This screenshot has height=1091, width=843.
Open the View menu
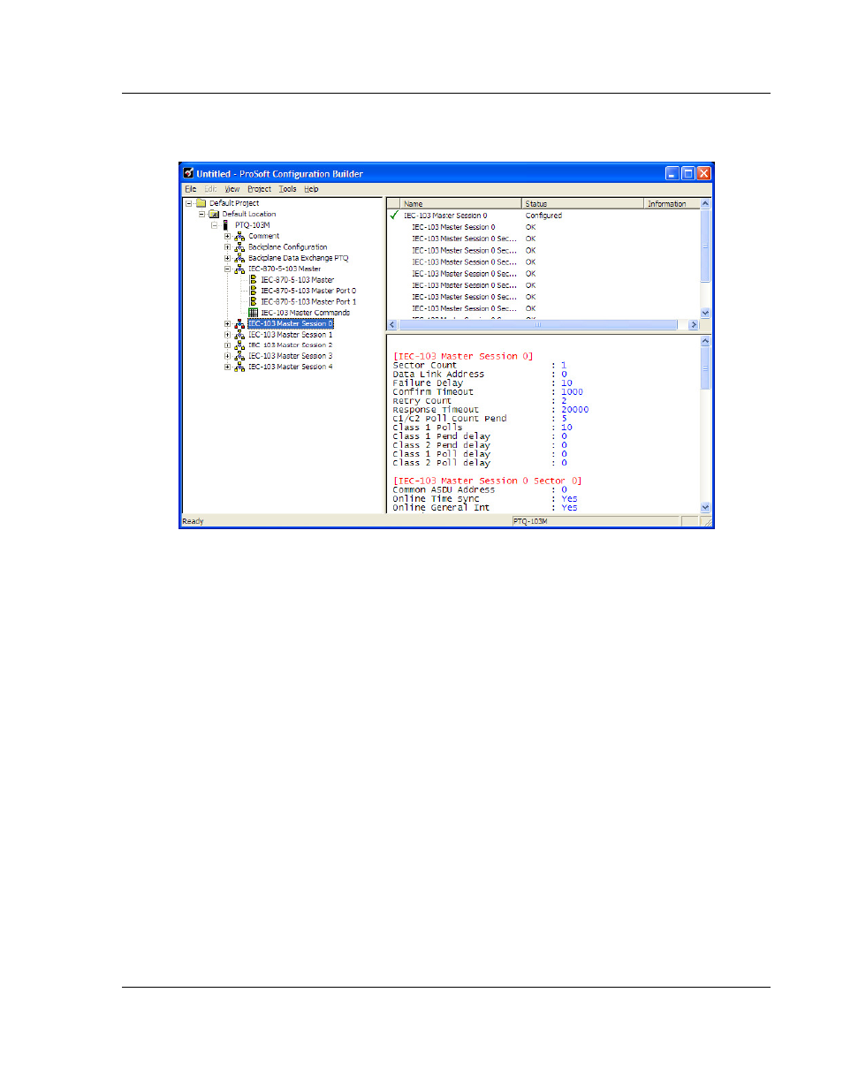coord(232,189)
